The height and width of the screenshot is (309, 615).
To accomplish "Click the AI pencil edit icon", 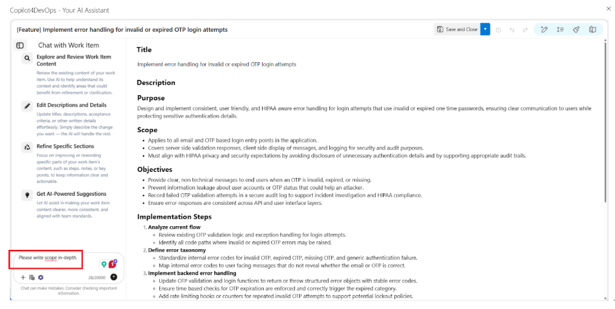I will click(x=544, y=29).
